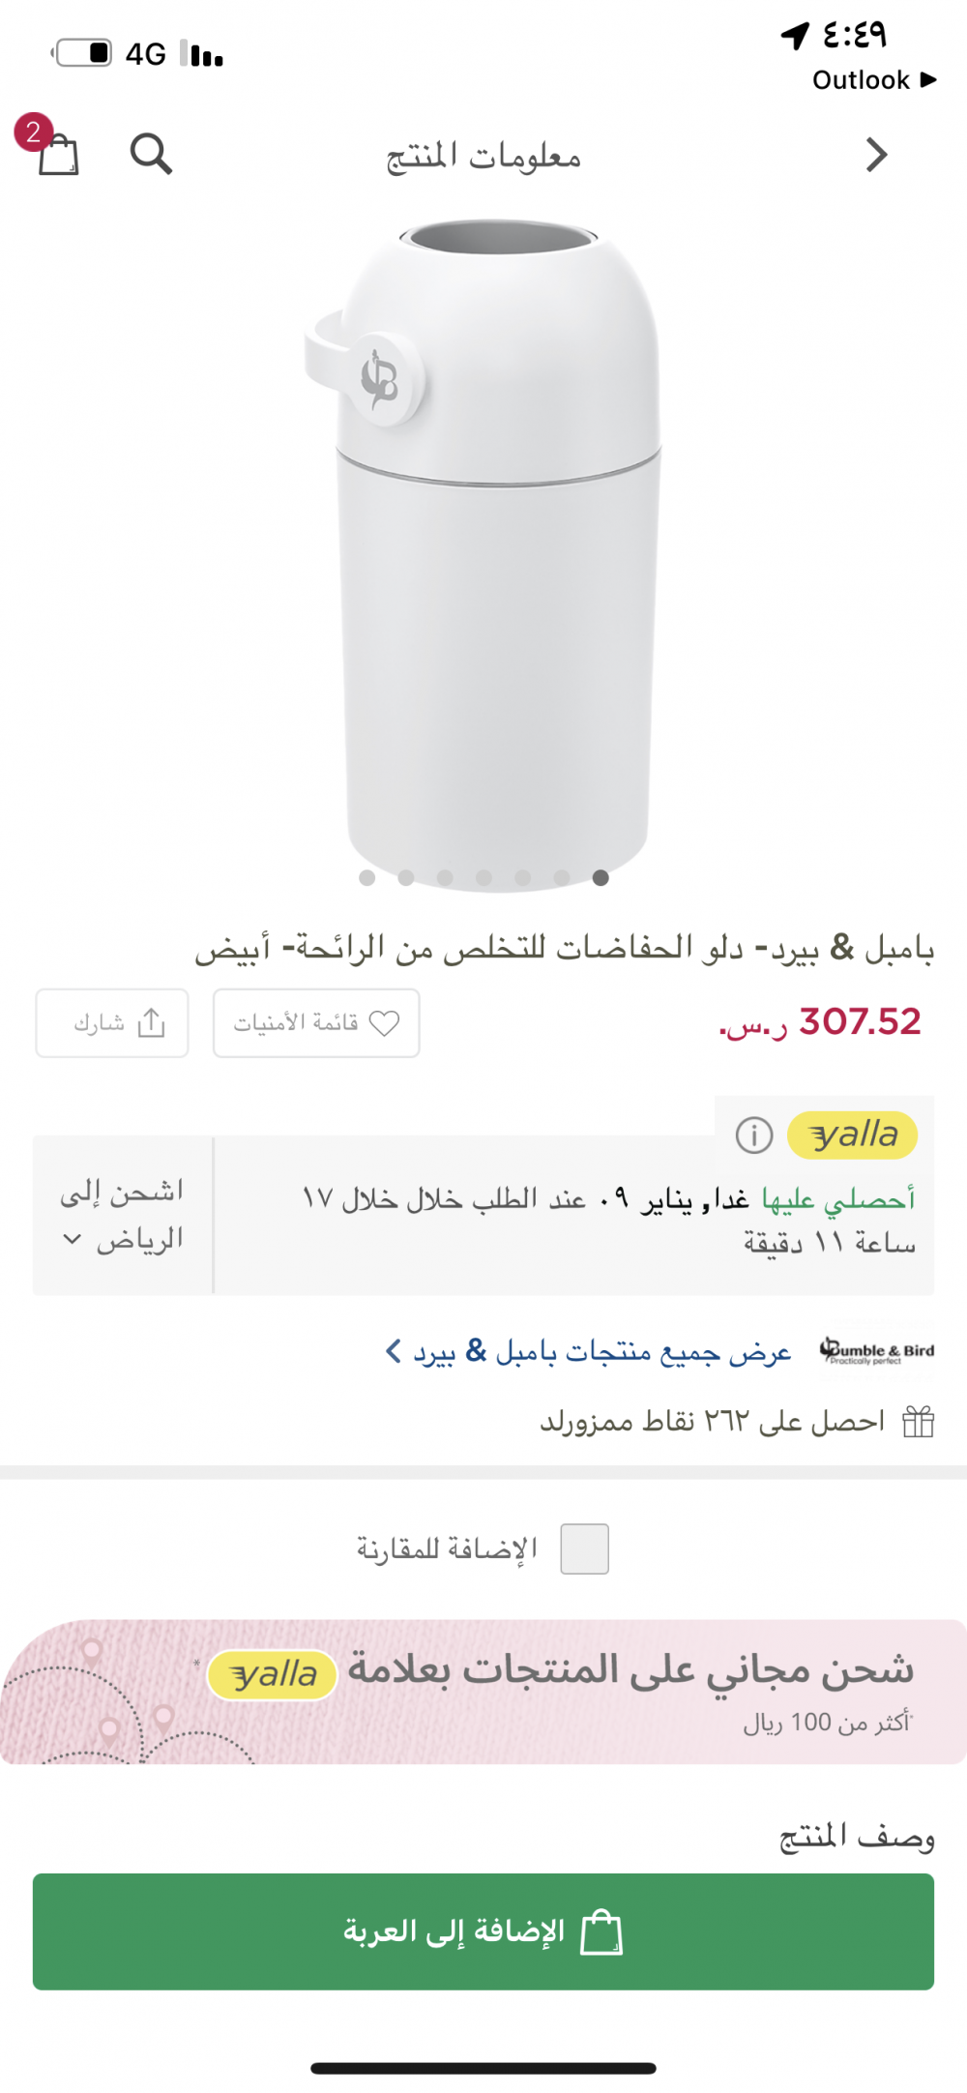Check the الإضافة للمقارنة compare checkbox
The width and height of the screenshot is (967, 2093).
[x=584, y=1548]
